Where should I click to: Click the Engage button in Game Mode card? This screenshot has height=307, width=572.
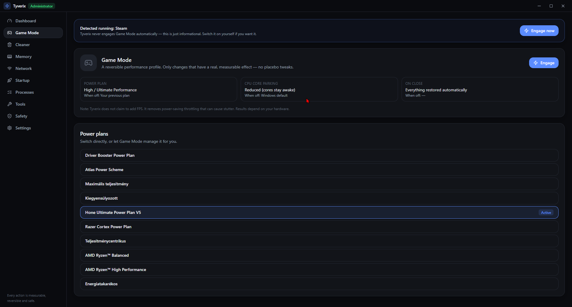pyautogui.click(x=544, y=63)
